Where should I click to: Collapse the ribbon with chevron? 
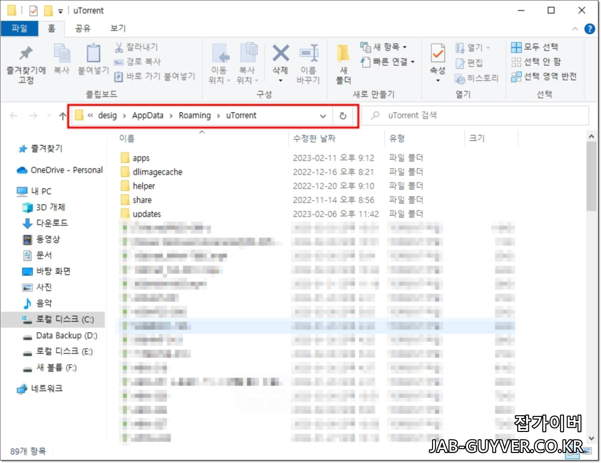click(575, 29)
